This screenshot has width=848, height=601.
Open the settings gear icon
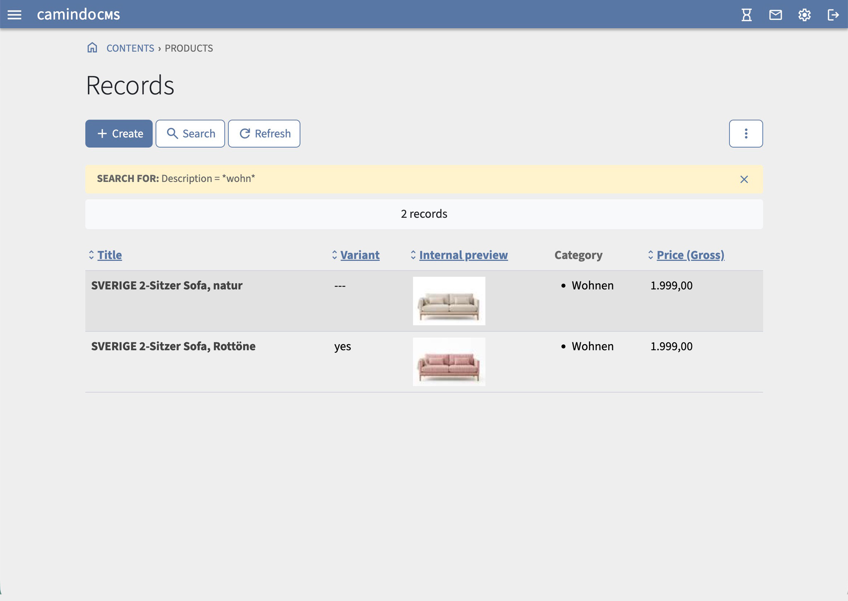804,15
